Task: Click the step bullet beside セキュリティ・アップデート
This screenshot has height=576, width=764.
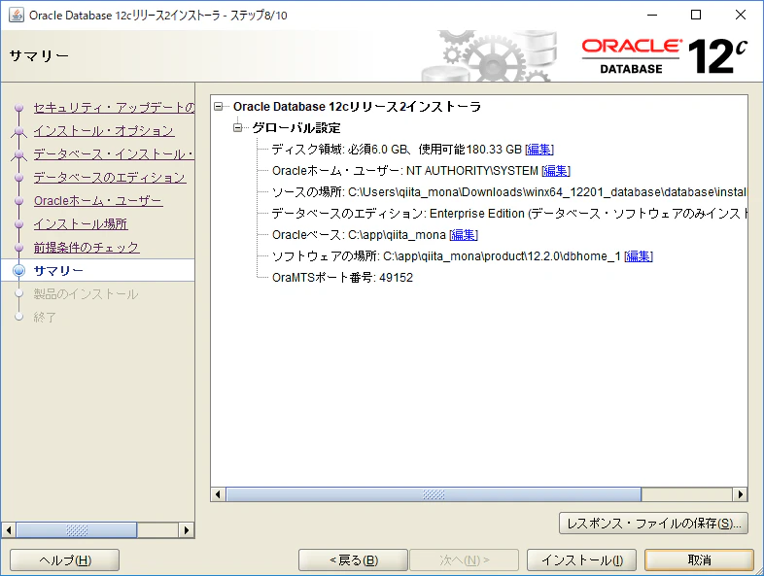Action: 19,108
